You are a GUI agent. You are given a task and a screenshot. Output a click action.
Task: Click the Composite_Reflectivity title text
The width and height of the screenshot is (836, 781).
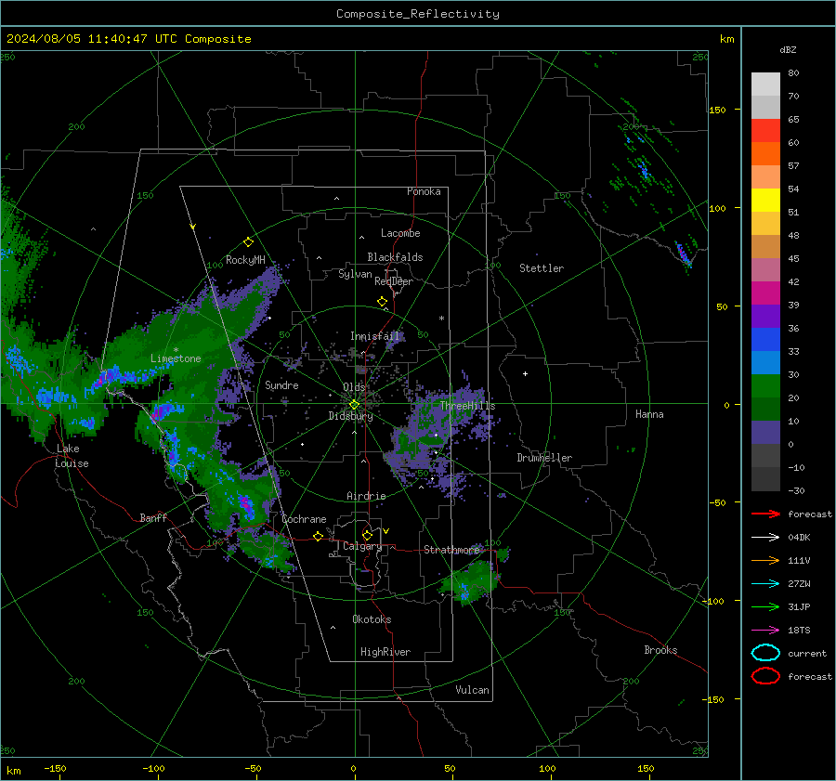pyautogui.click(x=418, y=14)
